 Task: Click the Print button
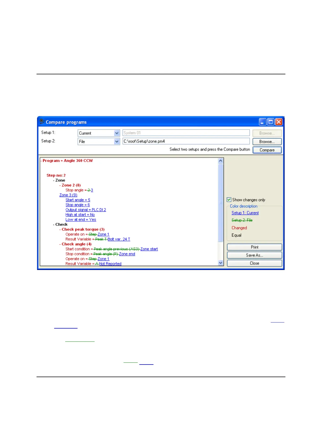[x=254, y=247]
